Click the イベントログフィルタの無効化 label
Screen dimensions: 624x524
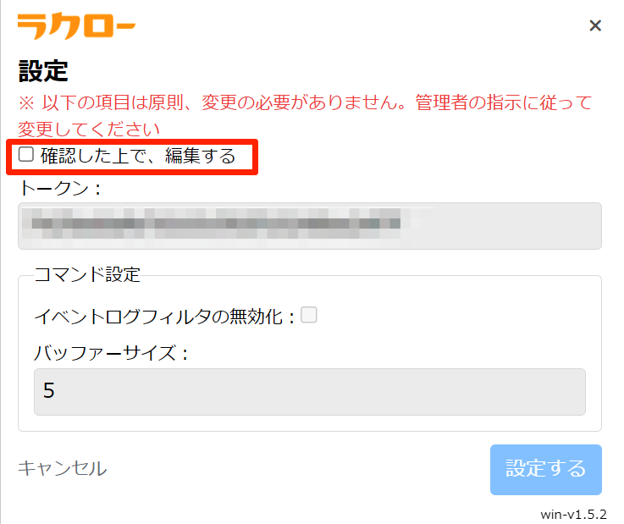(x=163, y=317)
